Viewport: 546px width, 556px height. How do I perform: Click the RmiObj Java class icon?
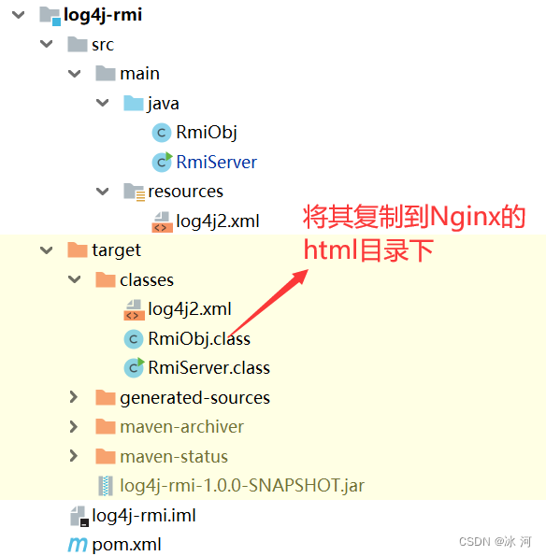(x=162, y=133)
